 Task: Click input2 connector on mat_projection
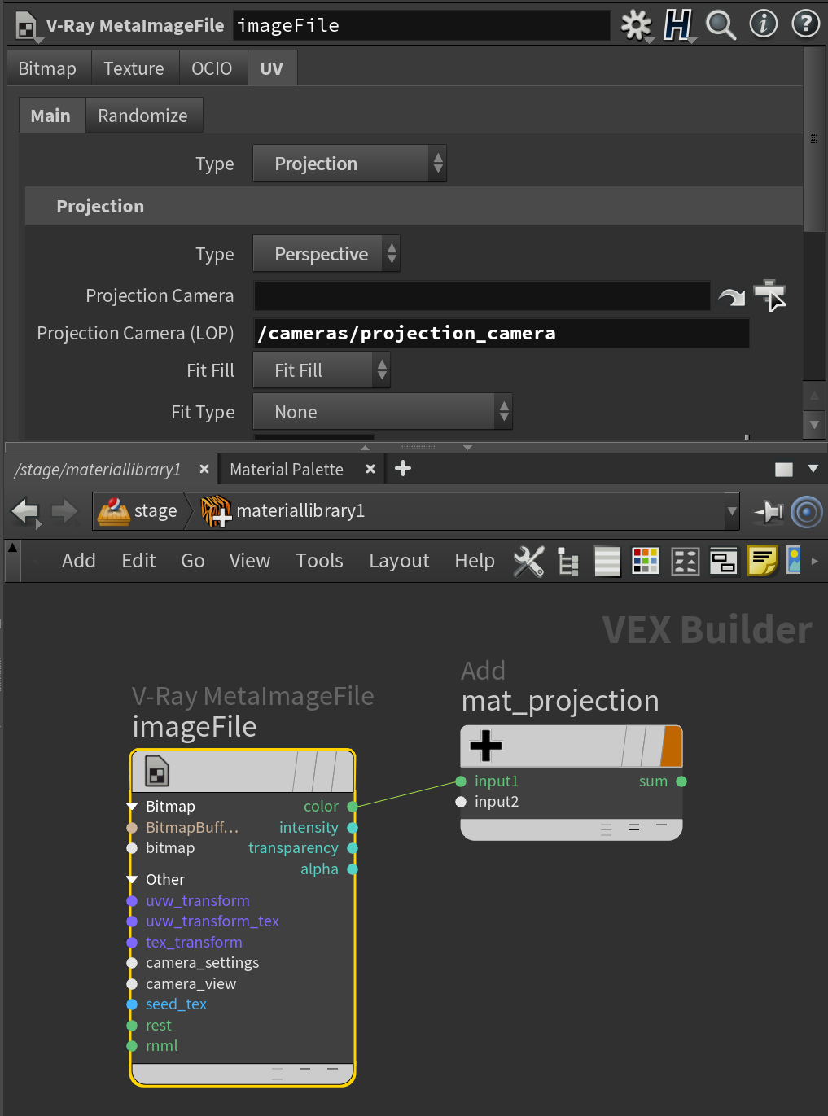[x=461, y=802]
